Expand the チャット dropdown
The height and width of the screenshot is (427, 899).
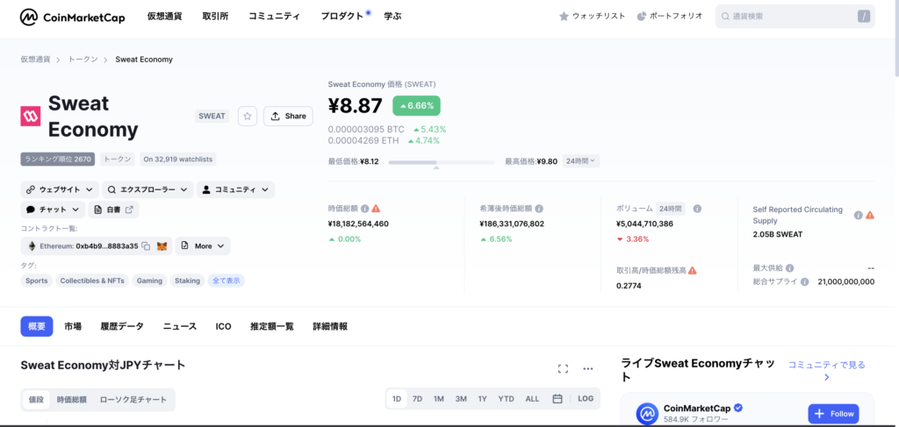tap(54, 210)
